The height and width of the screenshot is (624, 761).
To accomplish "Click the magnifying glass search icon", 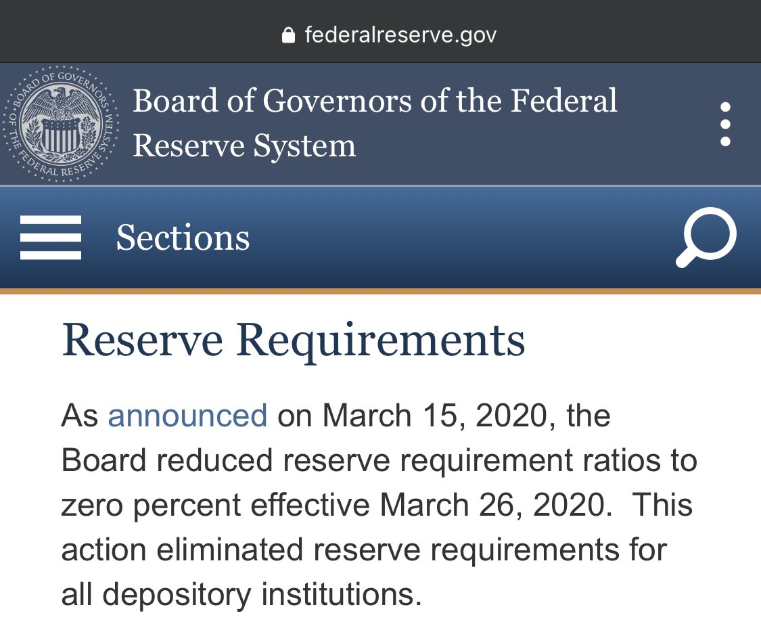I will point(706,238).
